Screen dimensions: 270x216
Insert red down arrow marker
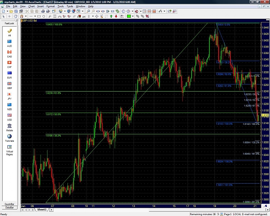pyautogui.click(x=116, y=16)
